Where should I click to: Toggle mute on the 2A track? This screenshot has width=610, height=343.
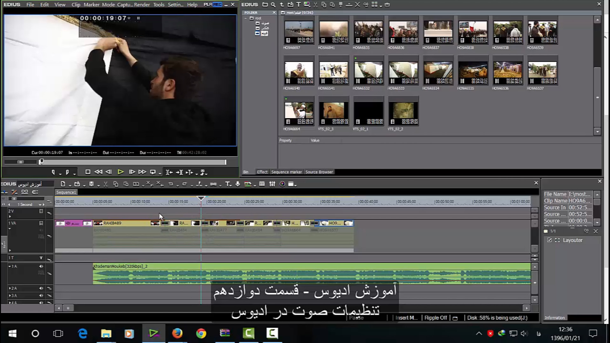coord(41,288)
